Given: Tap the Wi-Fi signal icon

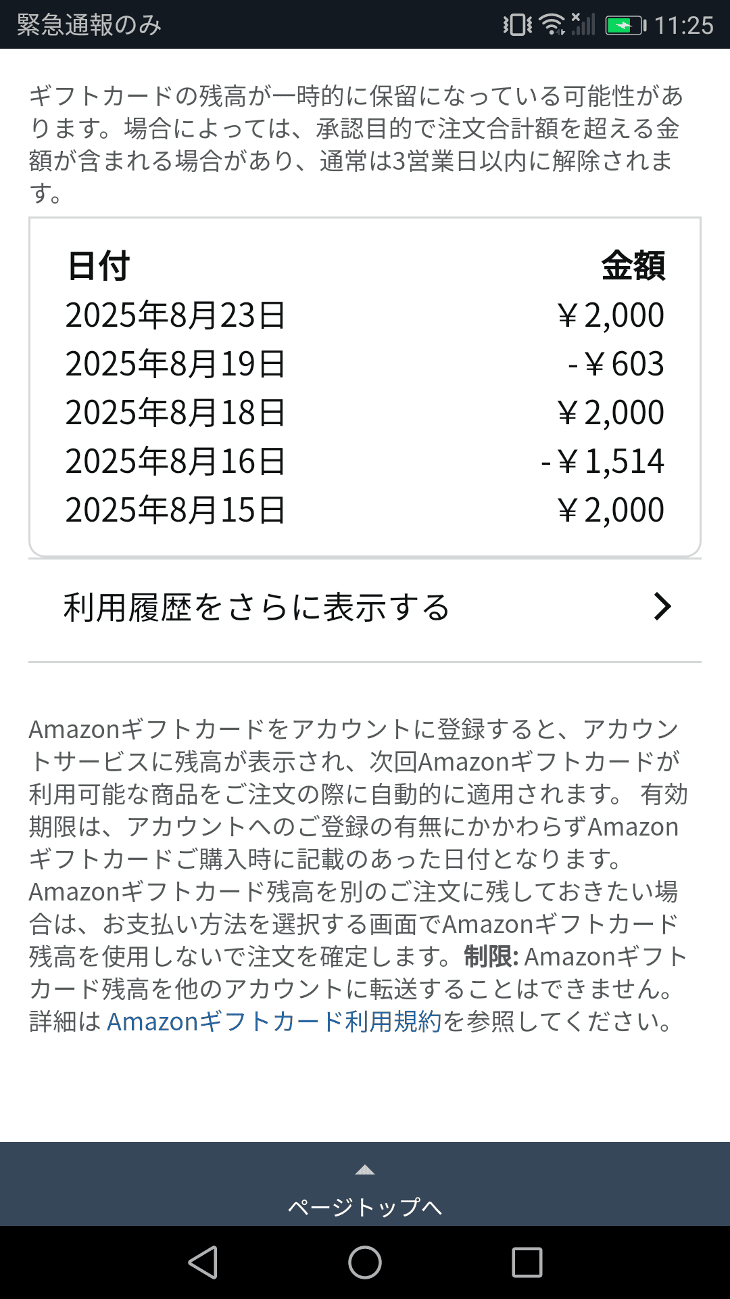Looking at the screenshot, I should pos(553,25).
